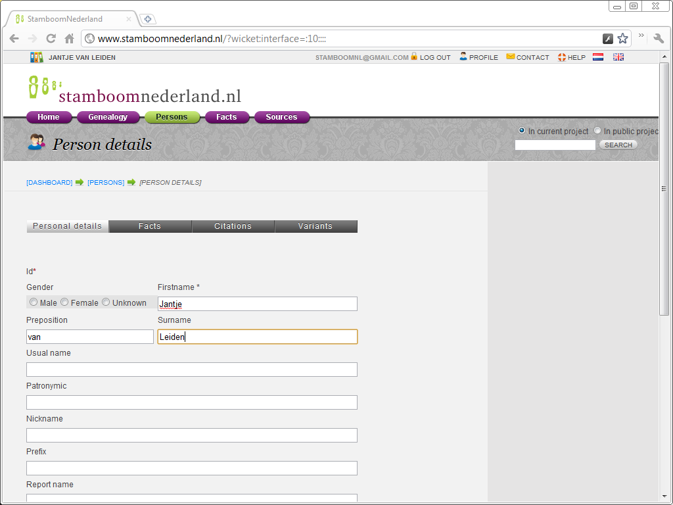
Task: Select Male gender radio
Action: pyautogui.click(x=34, y=302)
